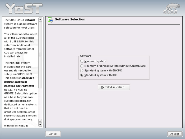Click the YaST logo
This screenshot has height=139, width=185.
coord(24,9)
